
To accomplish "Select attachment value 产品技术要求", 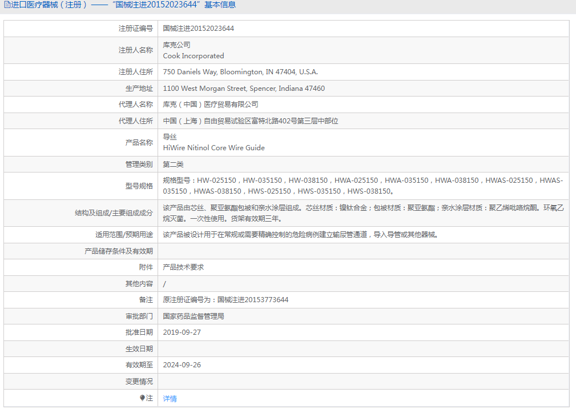I will point(183,267).
